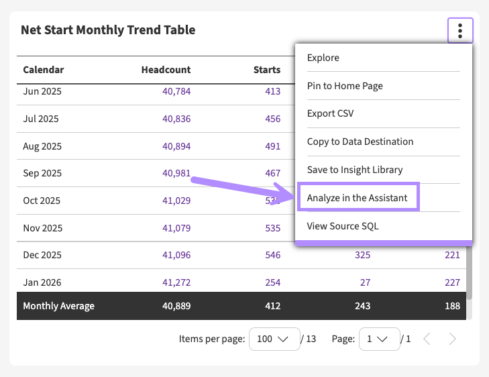
Task: Click the Headcount column header
Action: pyautogui.click(x=166, y=70)
